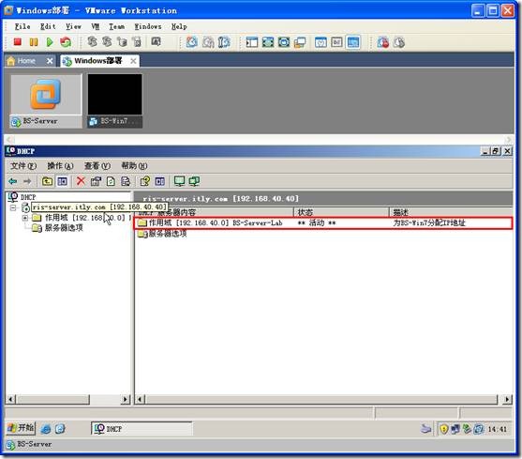Image resolution: width=522 pixels, height=459 pixels.
Task: Open the 操作(A) menu in DHCP
Action: (x=60, y=165)
